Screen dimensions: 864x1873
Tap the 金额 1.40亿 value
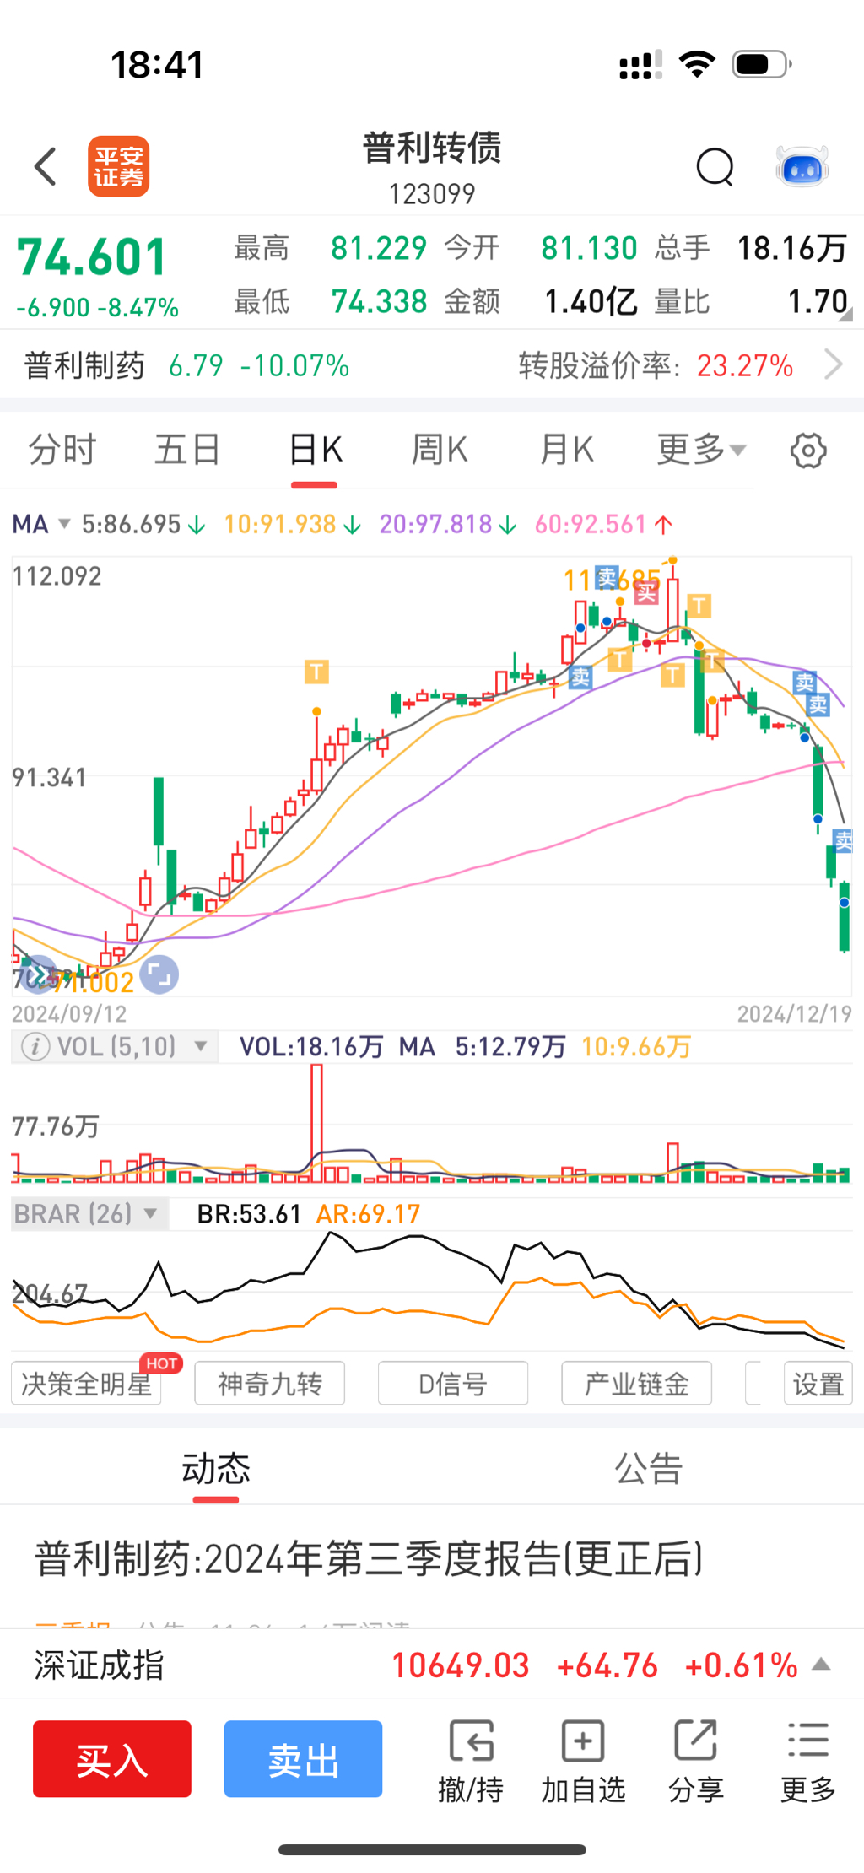[x=591, y=301]
